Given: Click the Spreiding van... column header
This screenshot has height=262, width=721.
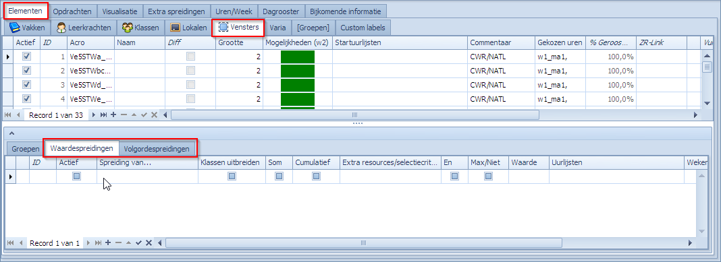Looking at the screenshot, I should click(x=147, y=162).
